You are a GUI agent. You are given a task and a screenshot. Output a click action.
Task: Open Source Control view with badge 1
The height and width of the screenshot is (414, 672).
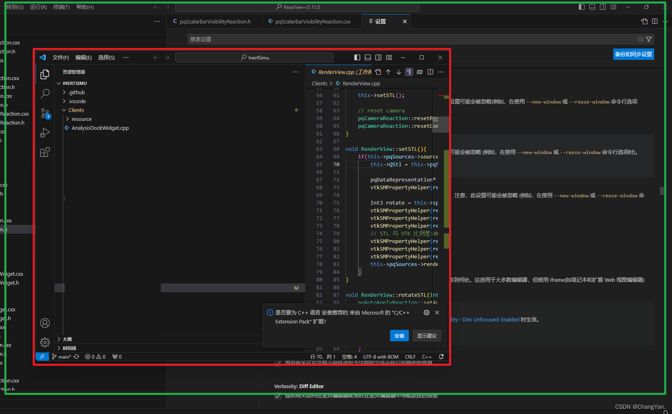pyautogui.click(x=45, y=114)
